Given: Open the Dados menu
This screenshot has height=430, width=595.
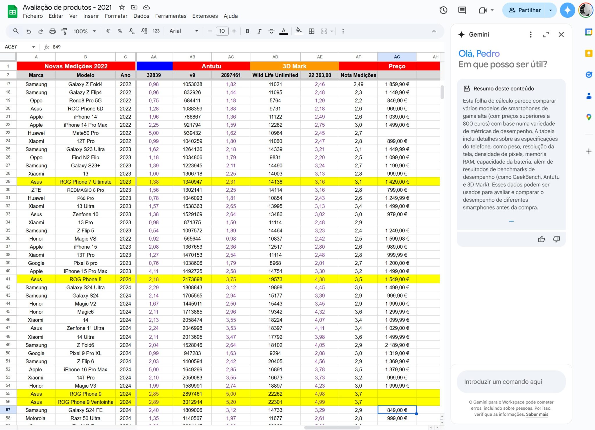Looking at the screenshot, I should tap(141, 16).
